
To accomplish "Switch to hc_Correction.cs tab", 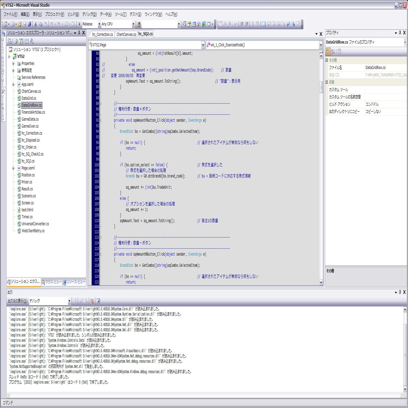I will pos(103,34).
